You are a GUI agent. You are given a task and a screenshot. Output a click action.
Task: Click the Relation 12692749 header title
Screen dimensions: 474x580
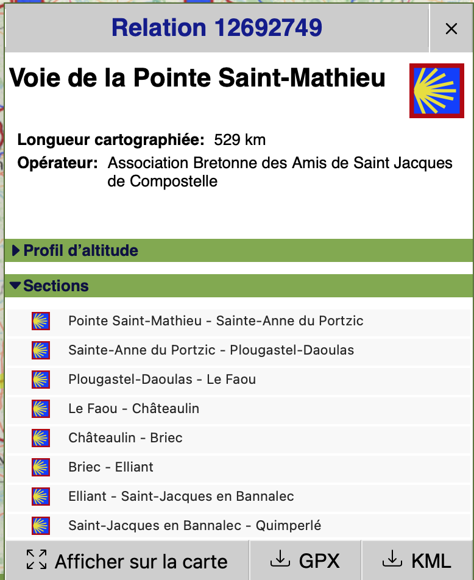point(216,28)
